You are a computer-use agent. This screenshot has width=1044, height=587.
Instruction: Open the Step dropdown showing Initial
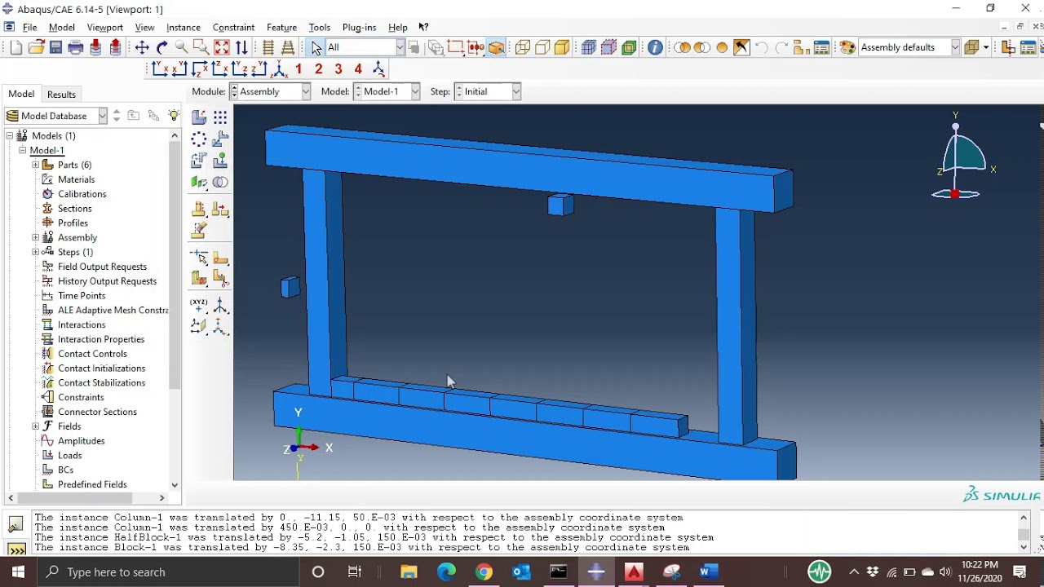487,92
